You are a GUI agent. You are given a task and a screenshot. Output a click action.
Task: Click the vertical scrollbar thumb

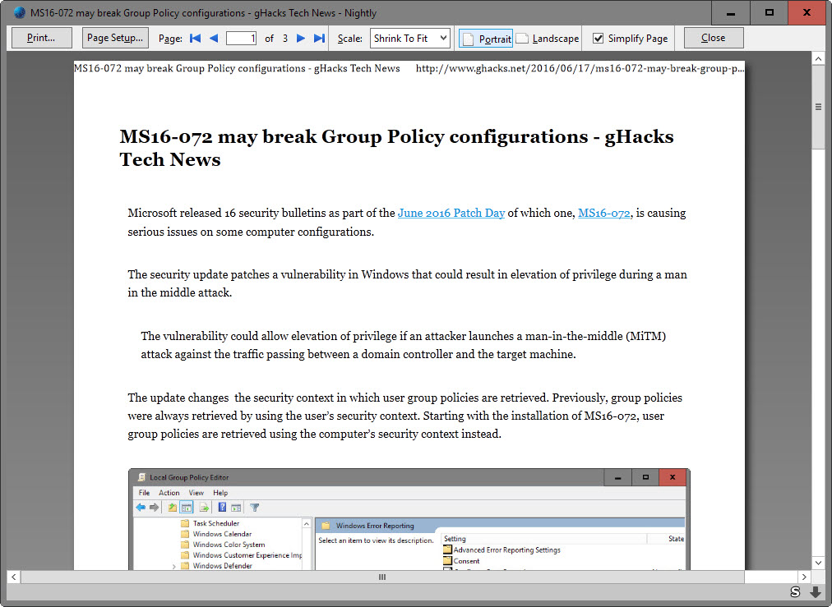[x=818, y=107]
